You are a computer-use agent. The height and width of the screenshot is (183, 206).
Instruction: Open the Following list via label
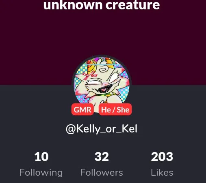click(41, 172)
